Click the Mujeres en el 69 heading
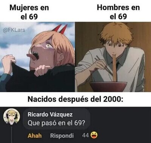Screen dimensions: 151x143 29,12
